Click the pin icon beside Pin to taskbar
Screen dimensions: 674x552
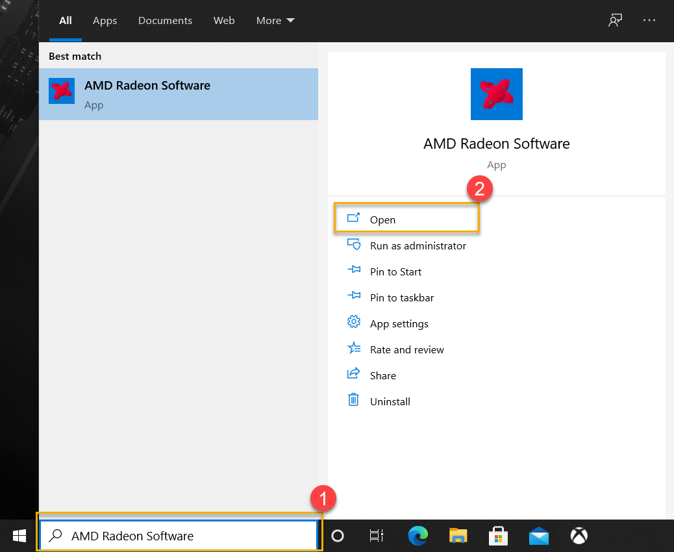[354, 295]
